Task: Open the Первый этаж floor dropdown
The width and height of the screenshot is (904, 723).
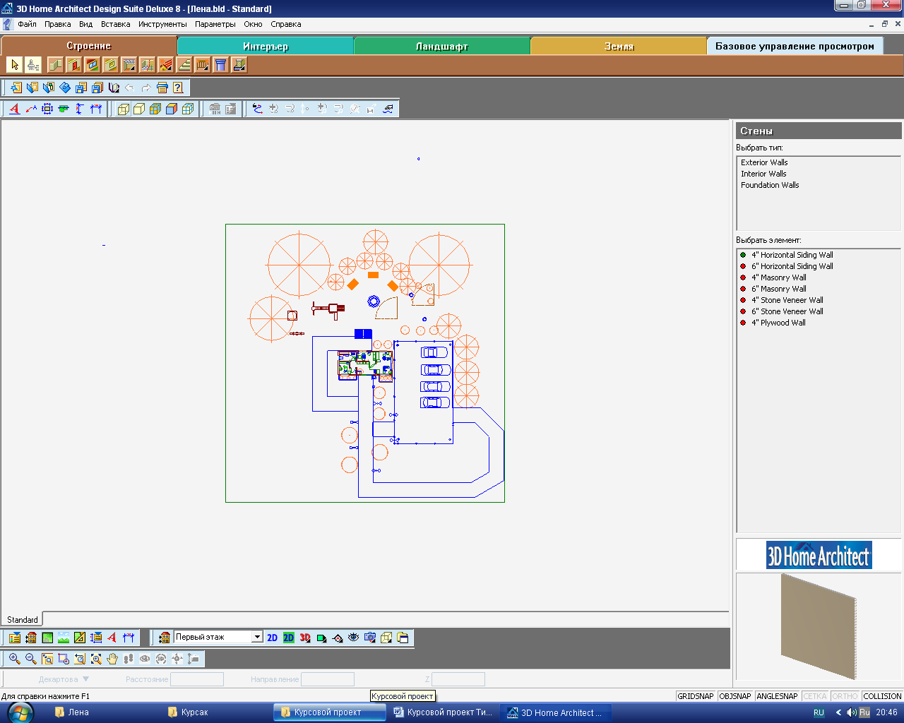Action: (257, 637)
